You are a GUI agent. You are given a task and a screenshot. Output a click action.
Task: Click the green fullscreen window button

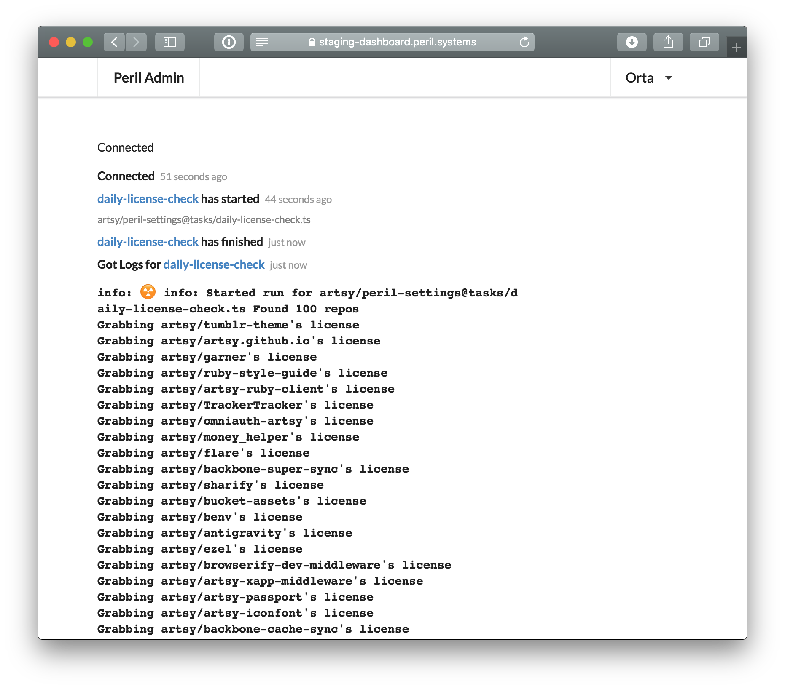(x=88, y=42)
